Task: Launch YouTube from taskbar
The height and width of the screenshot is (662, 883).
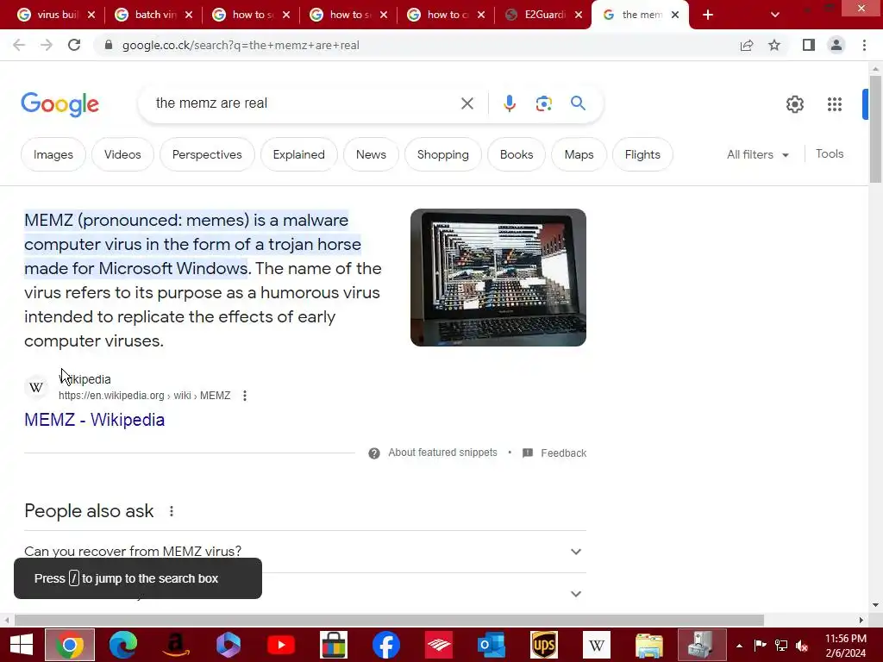Action: (281, 645)
